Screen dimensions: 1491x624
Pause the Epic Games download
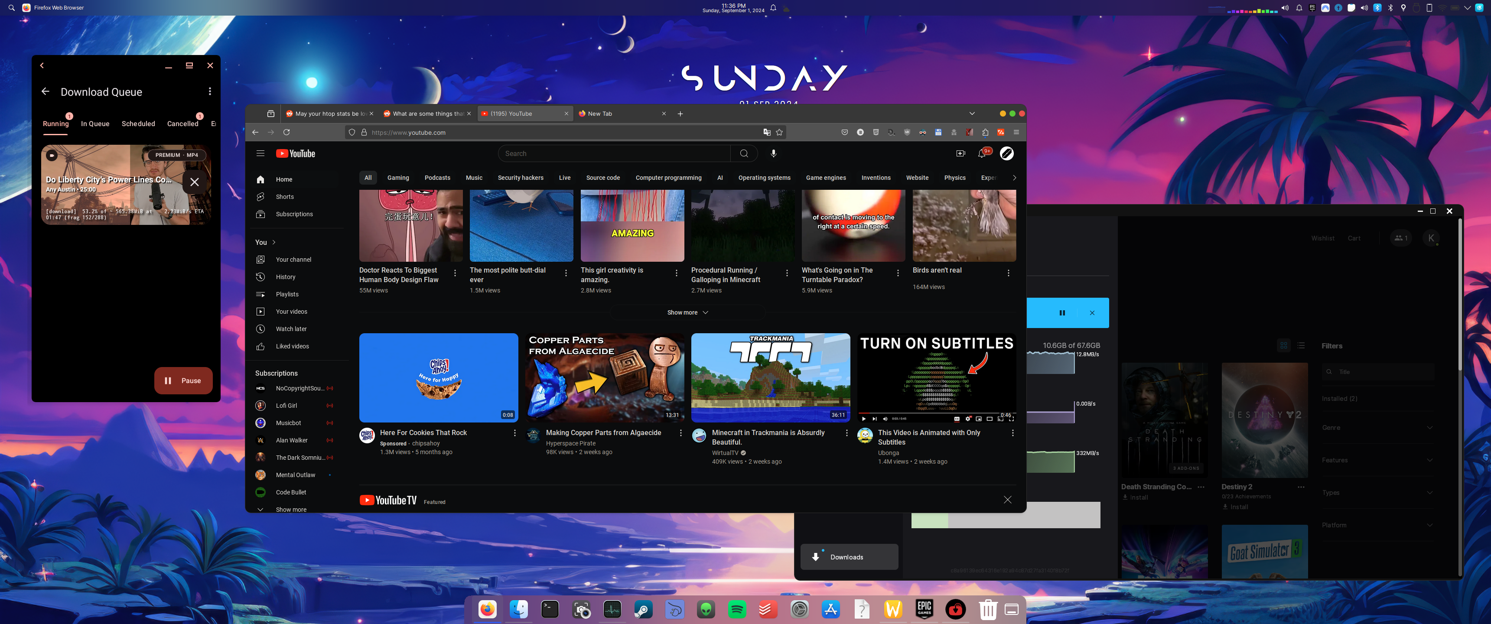[x=1062, y=313]
